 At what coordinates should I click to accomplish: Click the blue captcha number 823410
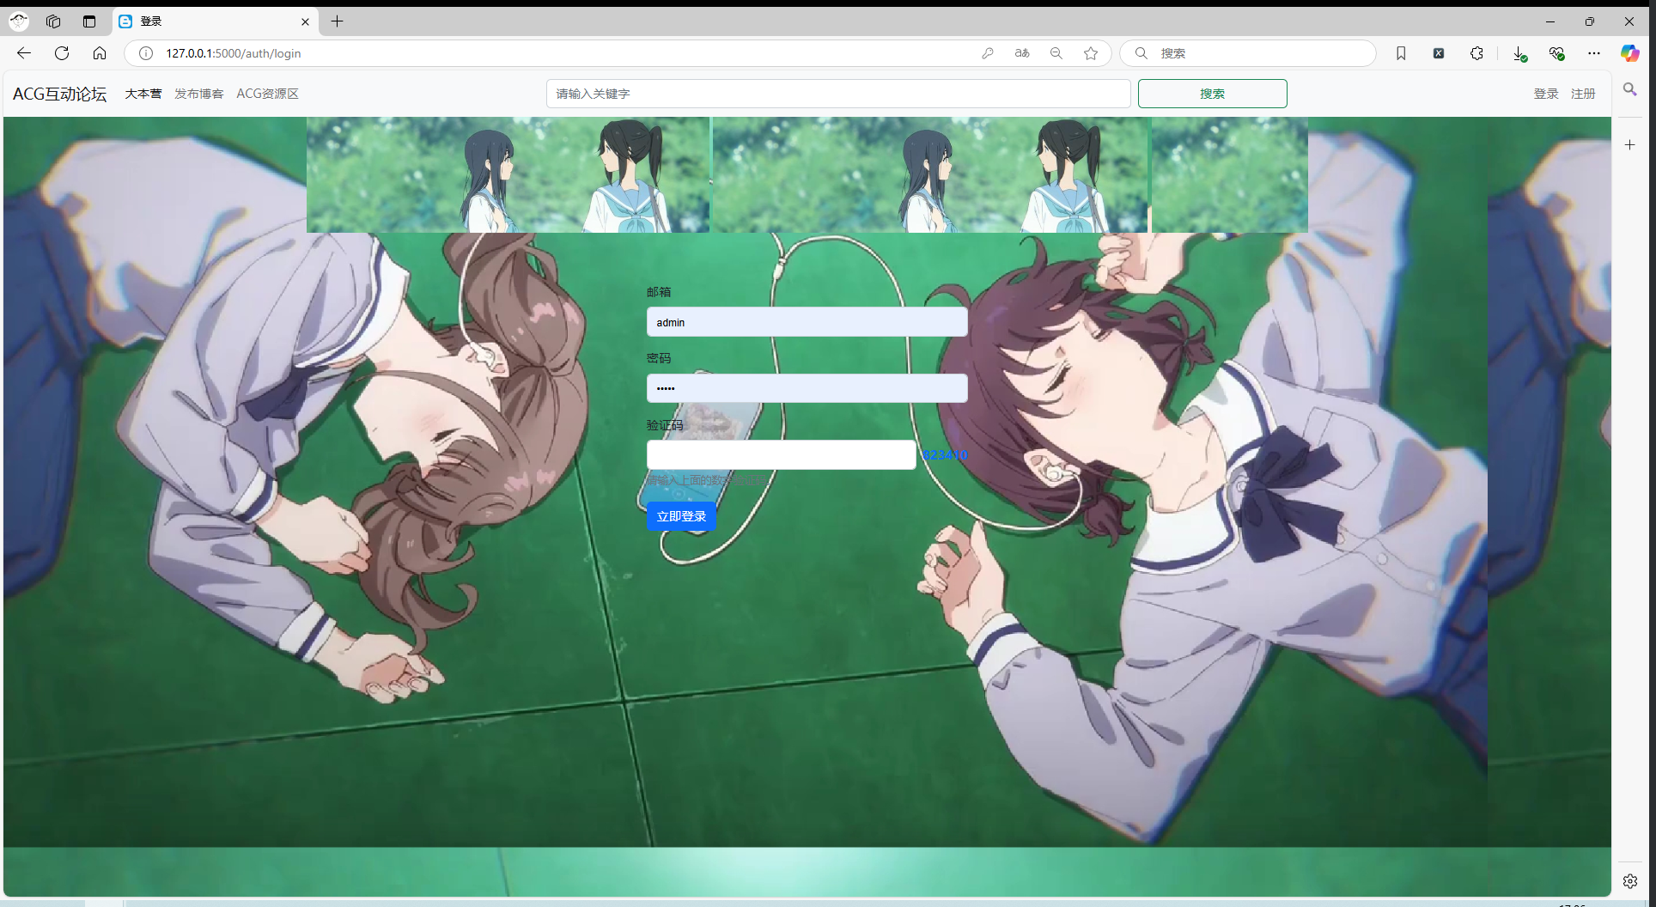(x=945, y=455)
